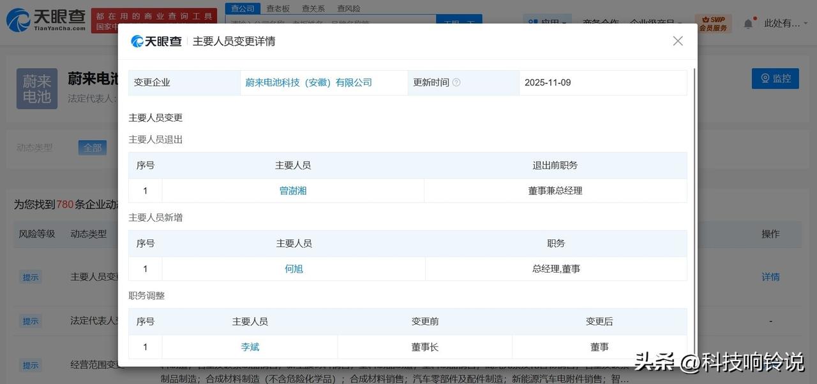Switch to the 查风险 search tab

(x=349, y=8)
